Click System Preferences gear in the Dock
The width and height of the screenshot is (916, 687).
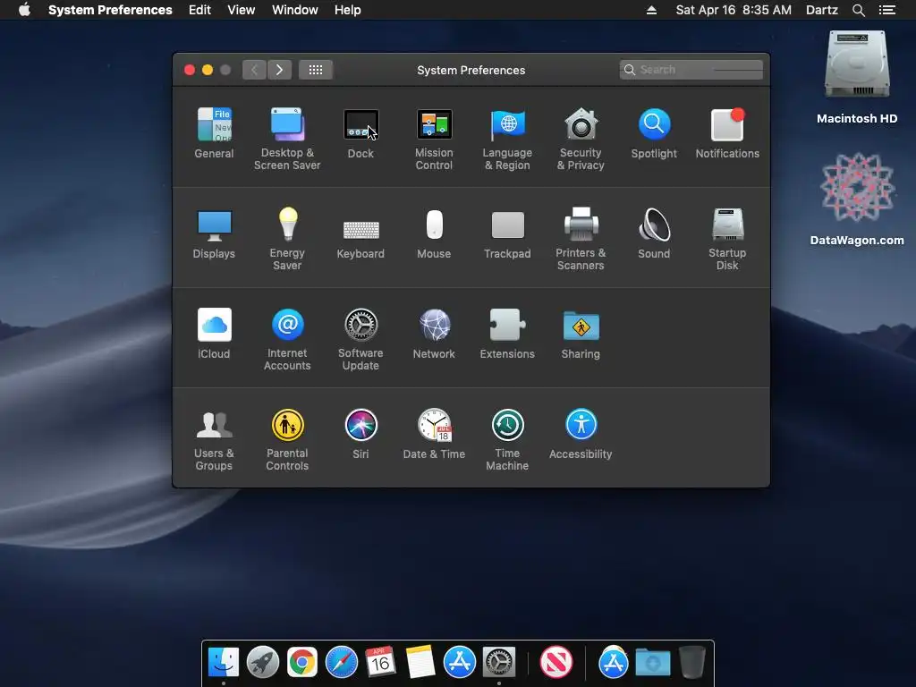[x=499, y=662]
